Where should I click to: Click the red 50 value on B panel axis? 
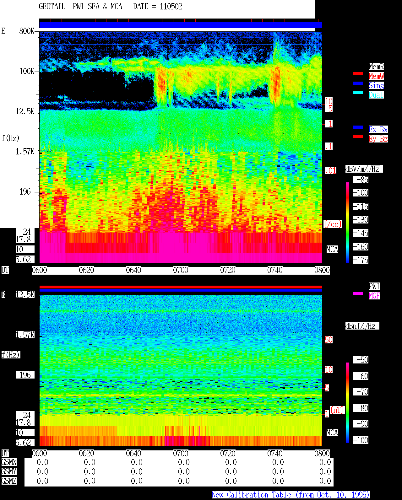pos(329,340)
